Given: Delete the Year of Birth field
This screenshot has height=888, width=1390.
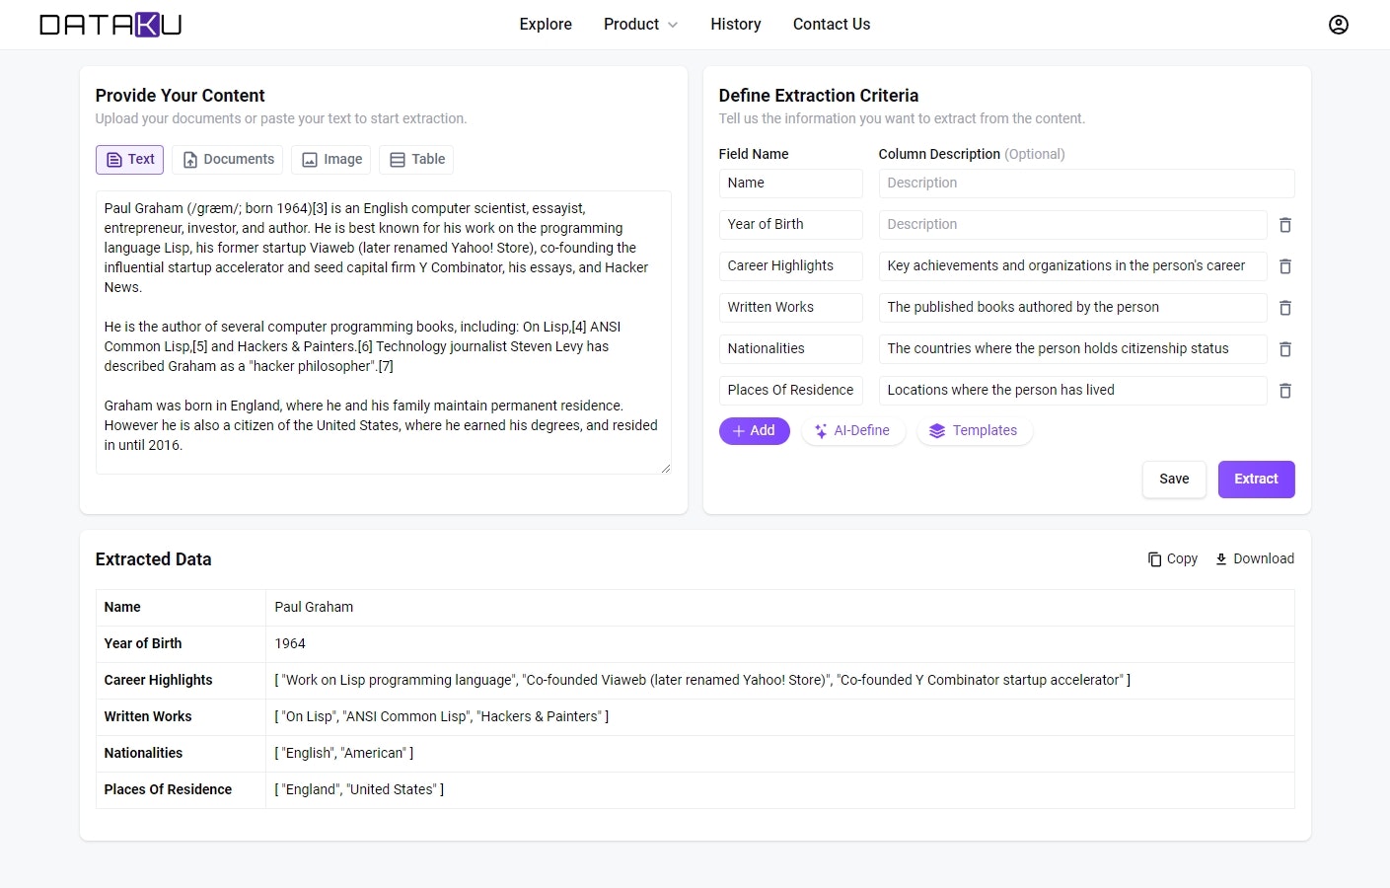Looking at the screenshot, I should coord(1284,225).
